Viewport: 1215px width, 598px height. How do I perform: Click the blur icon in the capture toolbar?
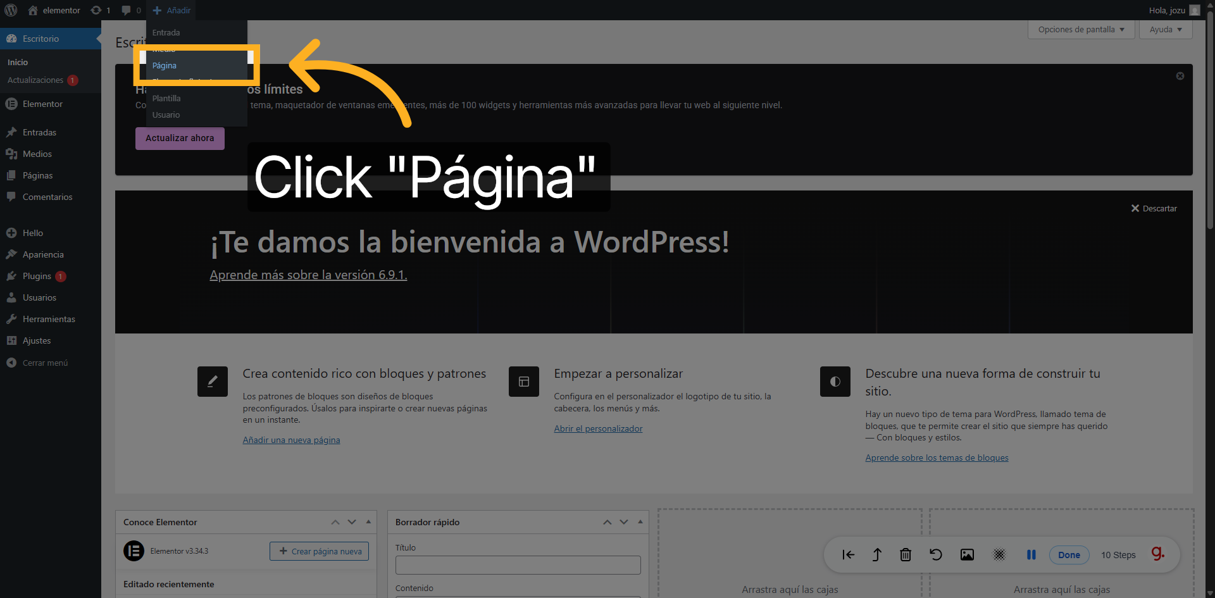coord(999,554)
